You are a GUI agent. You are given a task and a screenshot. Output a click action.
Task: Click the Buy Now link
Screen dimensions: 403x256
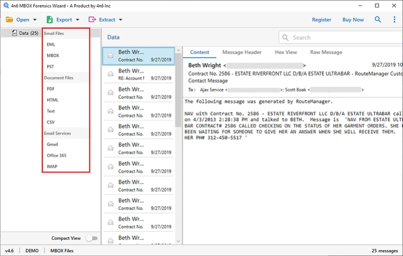coord(353,20)
